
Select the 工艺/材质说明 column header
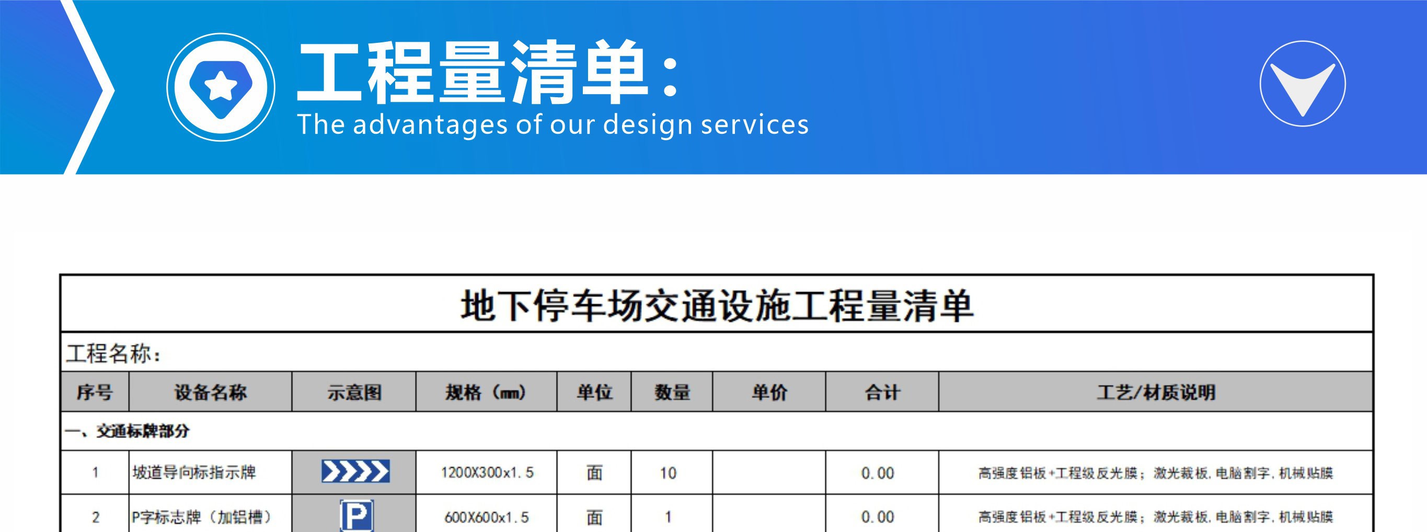click(x=1156, y=392)
